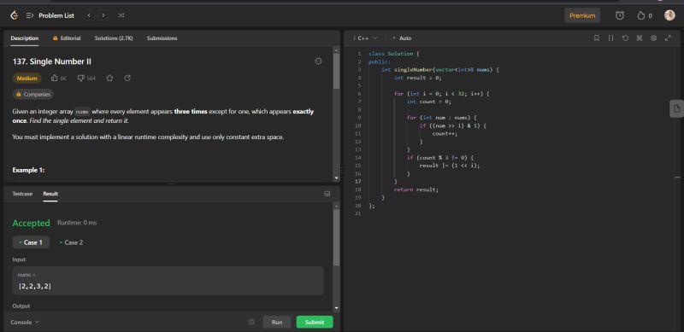684x332 pixels.
Task: Click the result panel layout icon
Action: tap(327, 194)
